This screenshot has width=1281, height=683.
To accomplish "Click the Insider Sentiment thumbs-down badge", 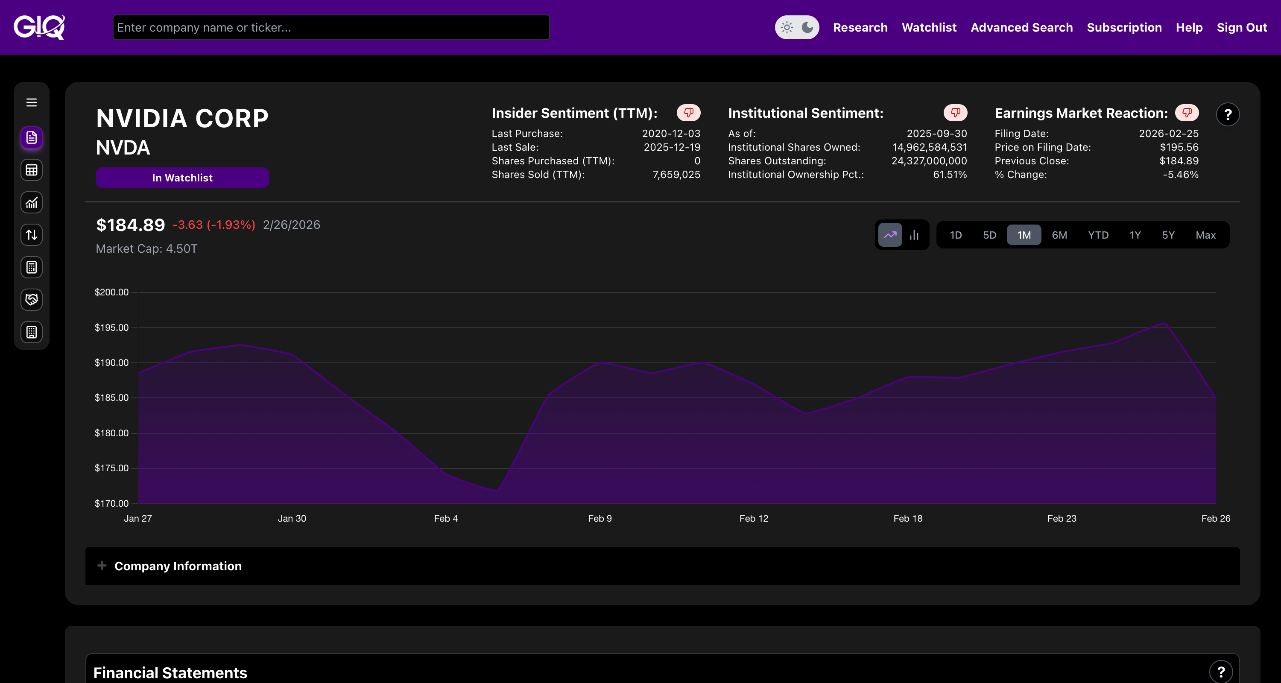I will [x=688, y=113].
